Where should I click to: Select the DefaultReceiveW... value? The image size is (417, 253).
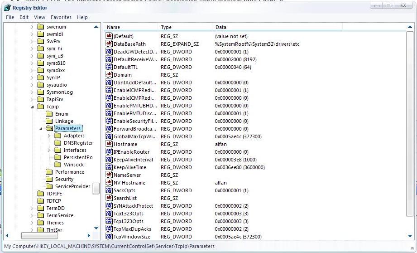(135, 59)
